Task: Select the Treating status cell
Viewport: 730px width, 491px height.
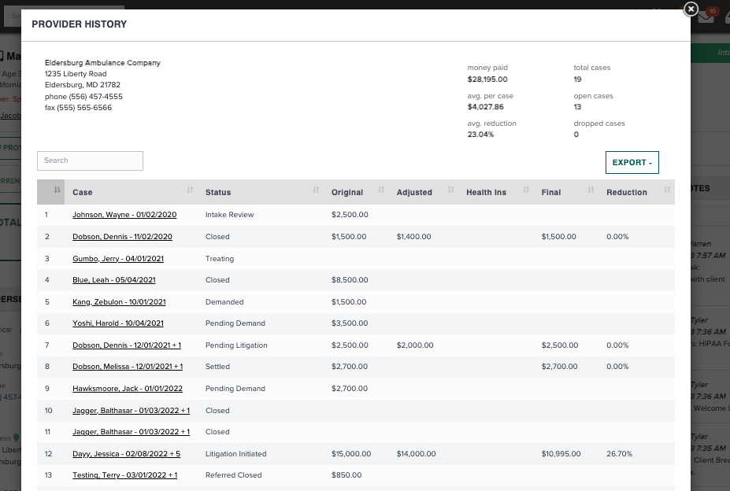Action: 220,258
